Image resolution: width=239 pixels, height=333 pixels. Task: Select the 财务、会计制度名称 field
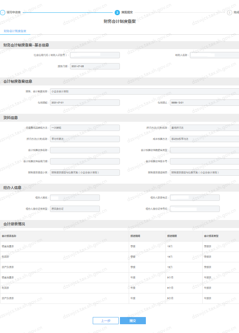(x=145, y=91)
